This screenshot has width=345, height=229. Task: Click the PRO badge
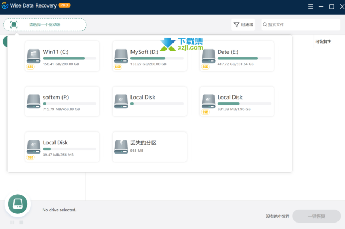[64, 5]
